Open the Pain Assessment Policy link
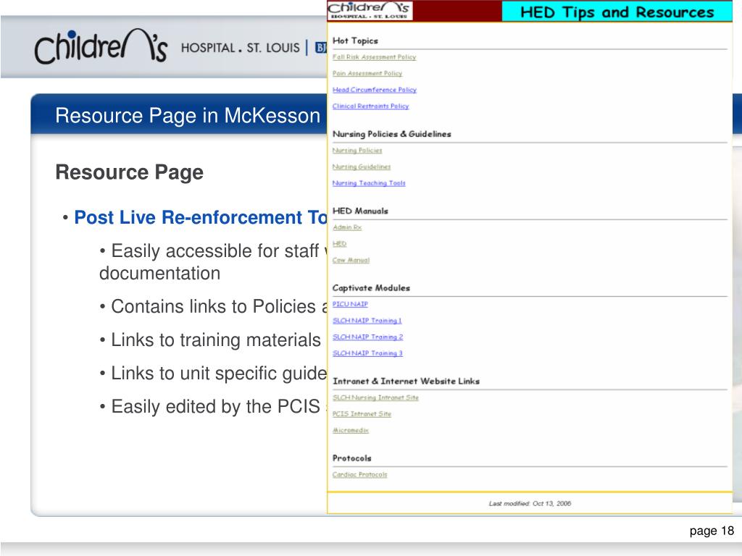 [x=367, y=73]
